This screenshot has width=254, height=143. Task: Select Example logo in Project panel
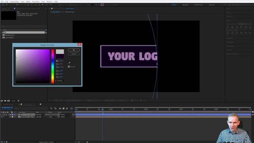point(10,35)
